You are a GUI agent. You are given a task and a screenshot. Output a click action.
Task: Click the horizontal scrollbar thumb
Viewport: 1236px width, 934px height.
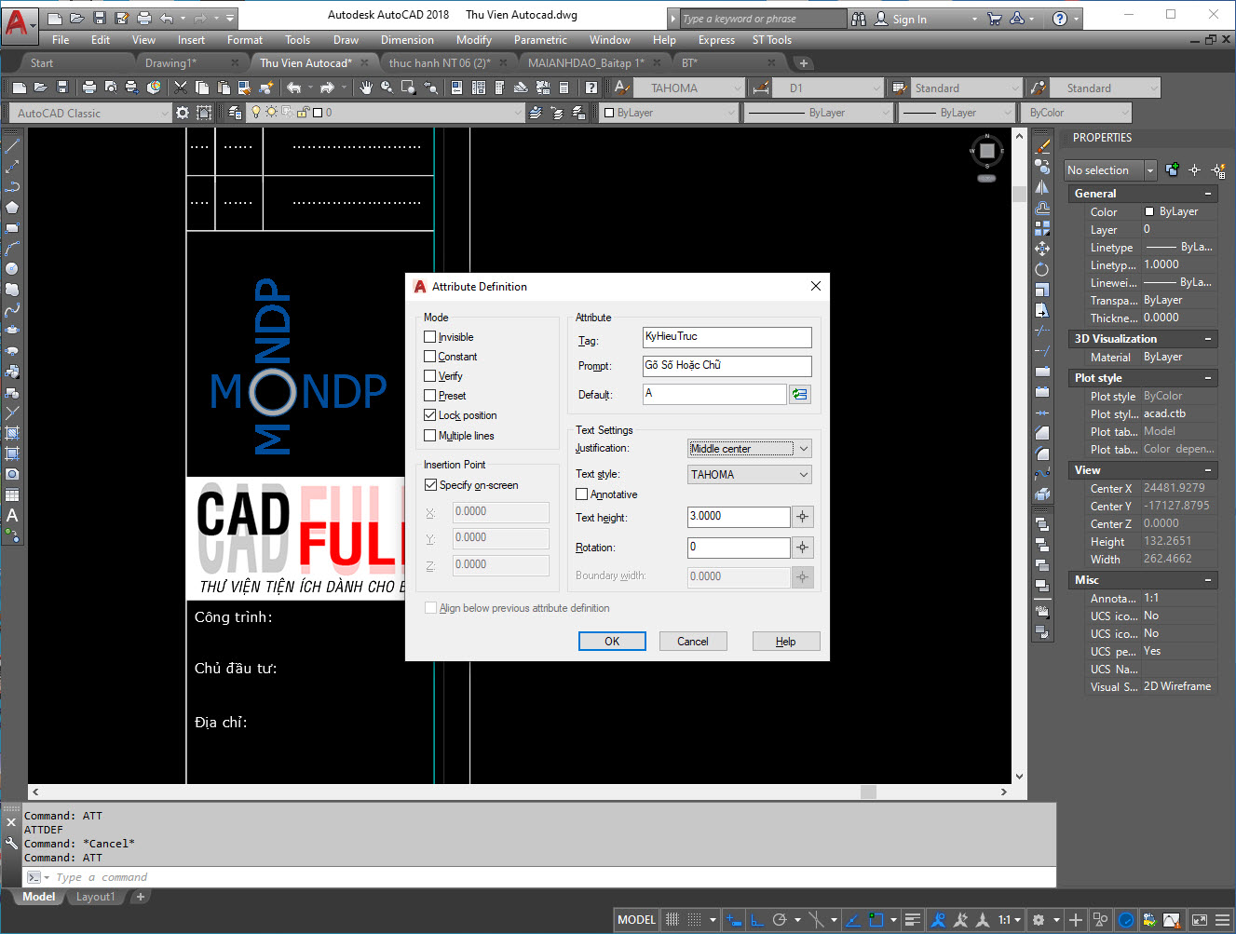coord(868,792)
